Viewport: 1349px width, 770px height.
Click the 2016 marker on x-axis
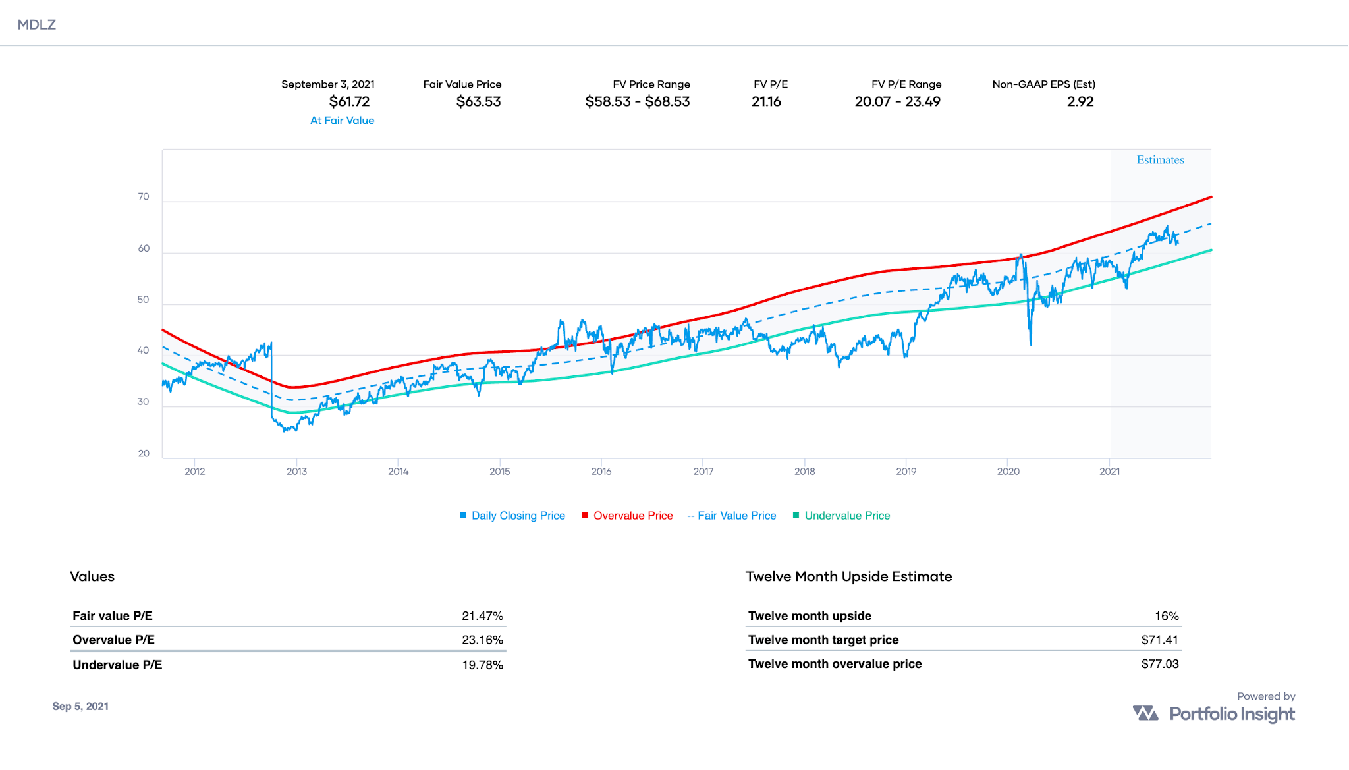pyautogui.click(x=601, y=472)
